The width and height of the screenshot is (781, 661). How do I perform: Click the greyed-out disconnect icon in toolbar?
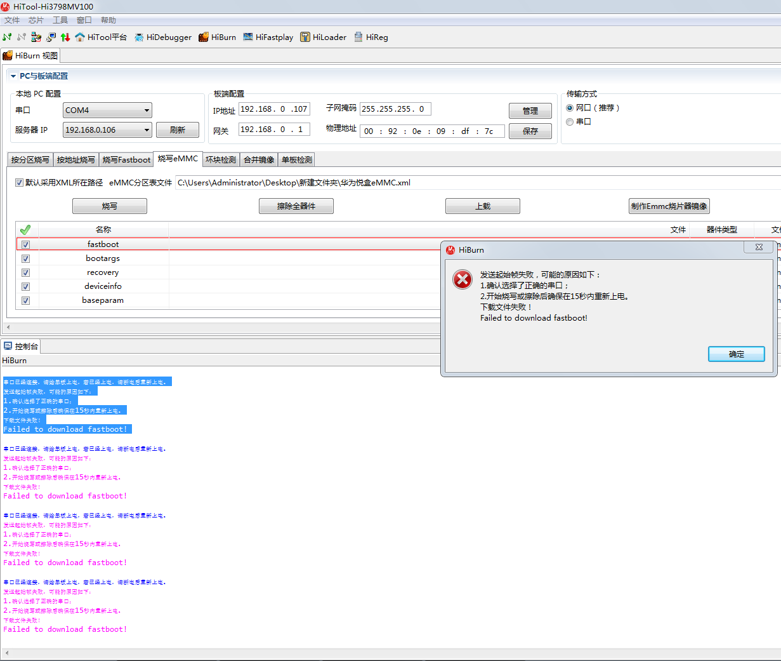(22, 37)
